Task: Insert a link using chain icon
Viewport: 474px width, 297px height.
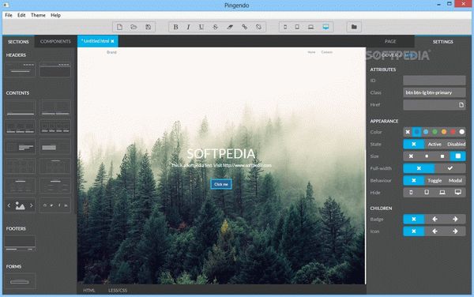Action: (x=244, y=27)
